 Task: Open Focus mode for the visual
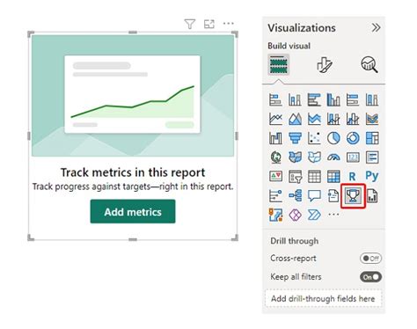pos(209,24)
